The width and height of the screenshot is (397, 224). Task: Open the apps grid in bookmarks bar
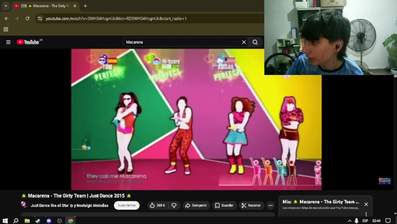pyautogui.click(x=6, y=29)
